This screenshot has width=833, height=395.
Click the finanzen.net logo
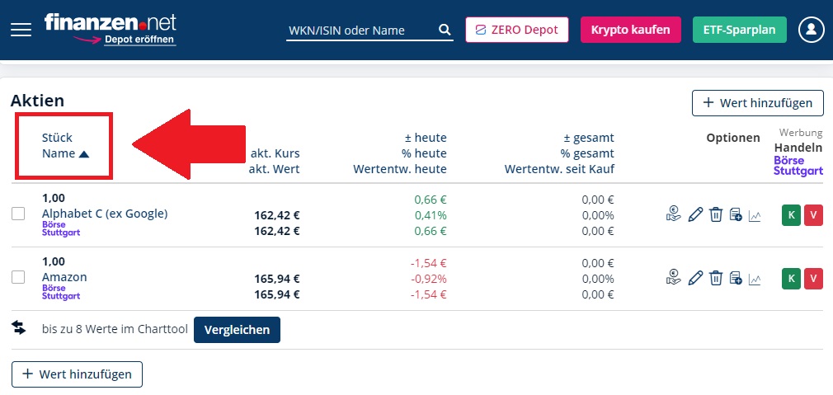(x=110, y=22)
